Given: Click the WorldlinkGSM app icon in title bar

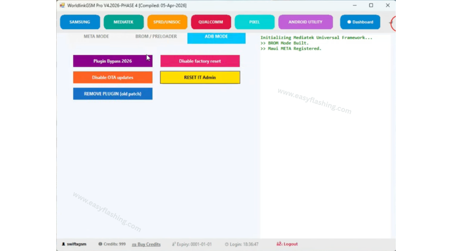Looking at the screenshot, I should click(62, 6).
